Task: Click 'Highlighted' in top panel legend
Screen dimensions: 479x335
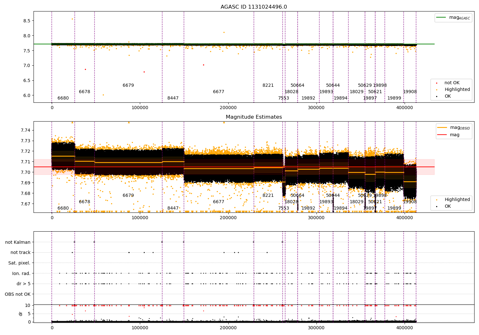Action: click(x=453, y=90)
